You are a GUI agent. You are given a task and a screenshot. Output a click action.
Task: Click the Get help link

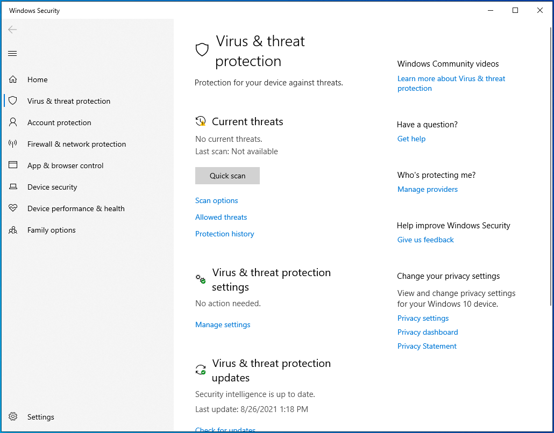[x=411, y=139]
